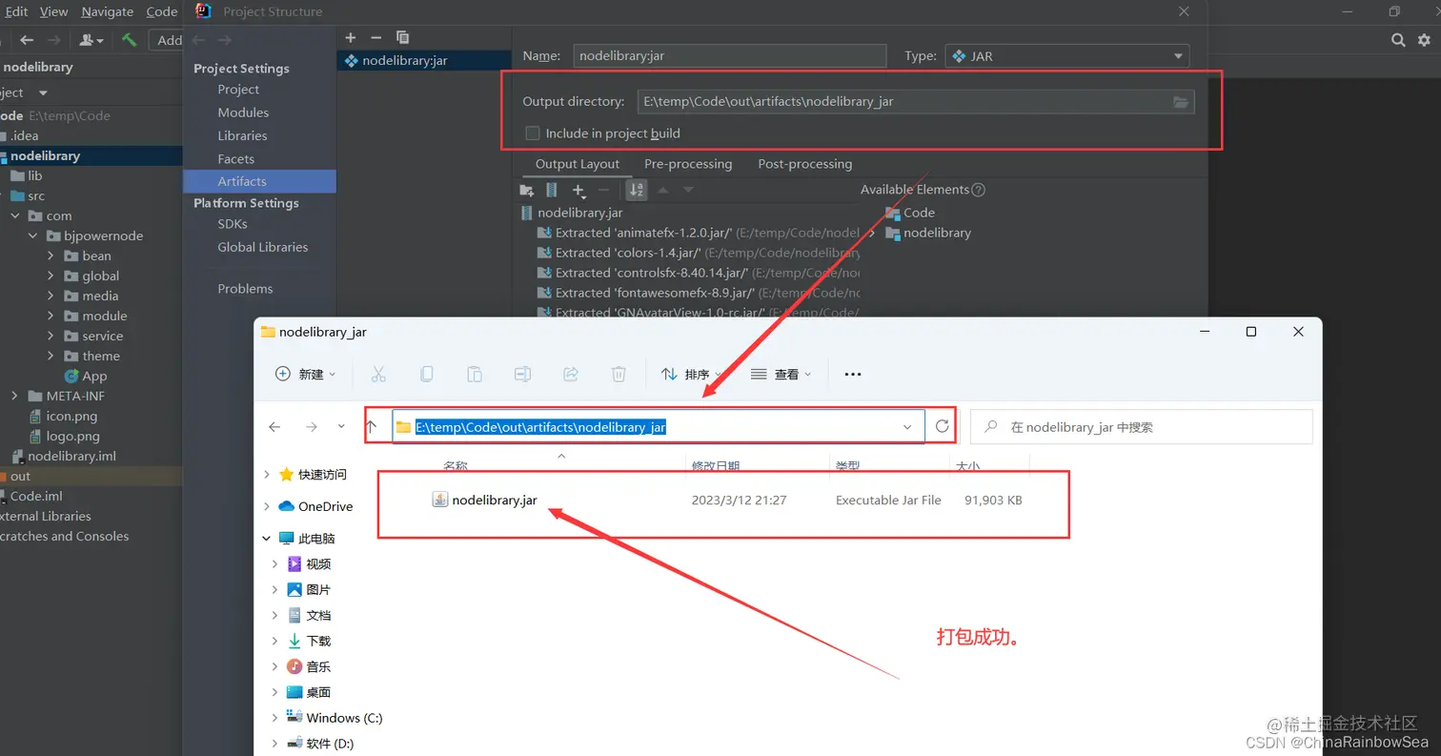This screenshot has width=1441, height=756.
Task: Toggle alphabetical sort of layout elements
Action: [x=638, y=191]
